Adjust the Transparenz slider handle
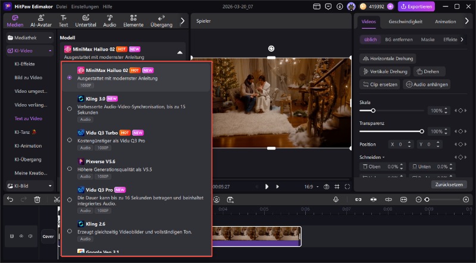Screen dimensions: 476x263 [x=422, y=131]
